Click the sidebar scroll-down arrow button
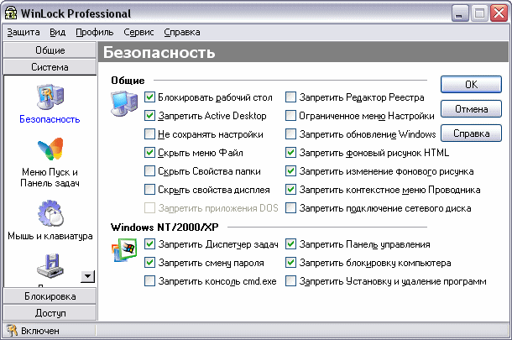This screenshot has width=512, height=340. (x=87, y=276)
